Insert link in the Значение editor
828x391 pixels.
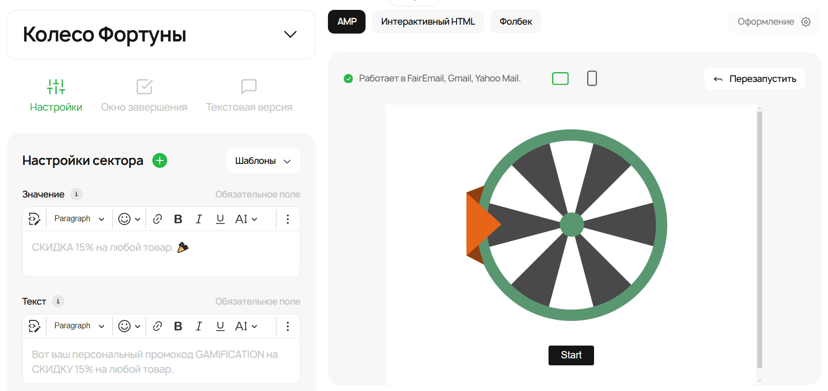click(x=157, y=219)
